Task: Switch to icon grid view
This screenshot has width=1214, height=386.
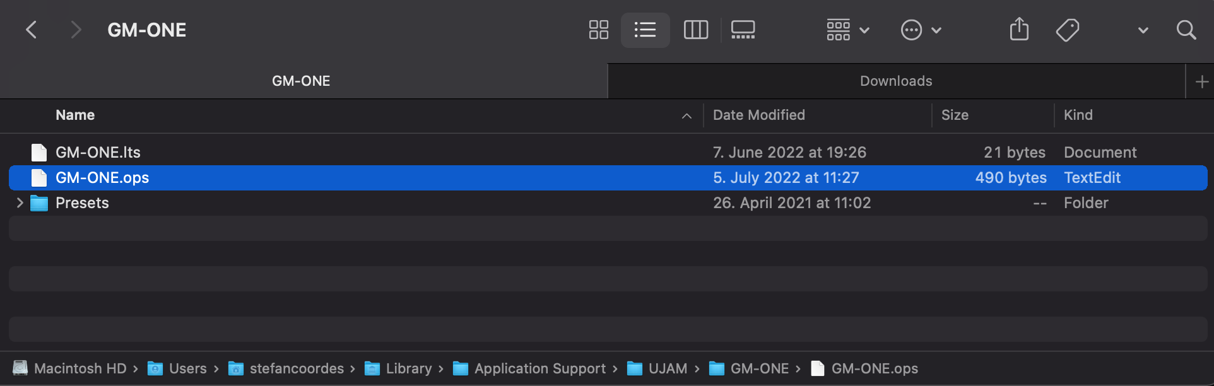Action: (x=598, y=30)
